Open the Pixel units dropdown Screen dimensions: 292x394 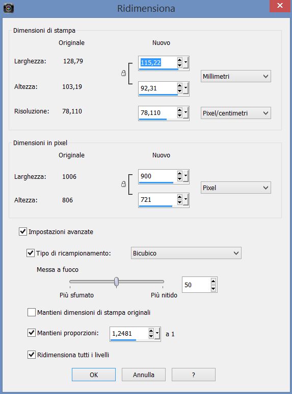click(236, 188)
